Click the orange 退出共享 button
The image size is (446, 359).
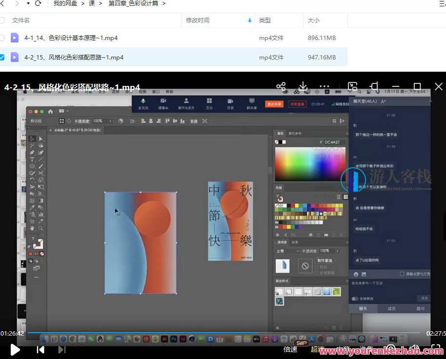pyautogui.click(x=274, y=104)
